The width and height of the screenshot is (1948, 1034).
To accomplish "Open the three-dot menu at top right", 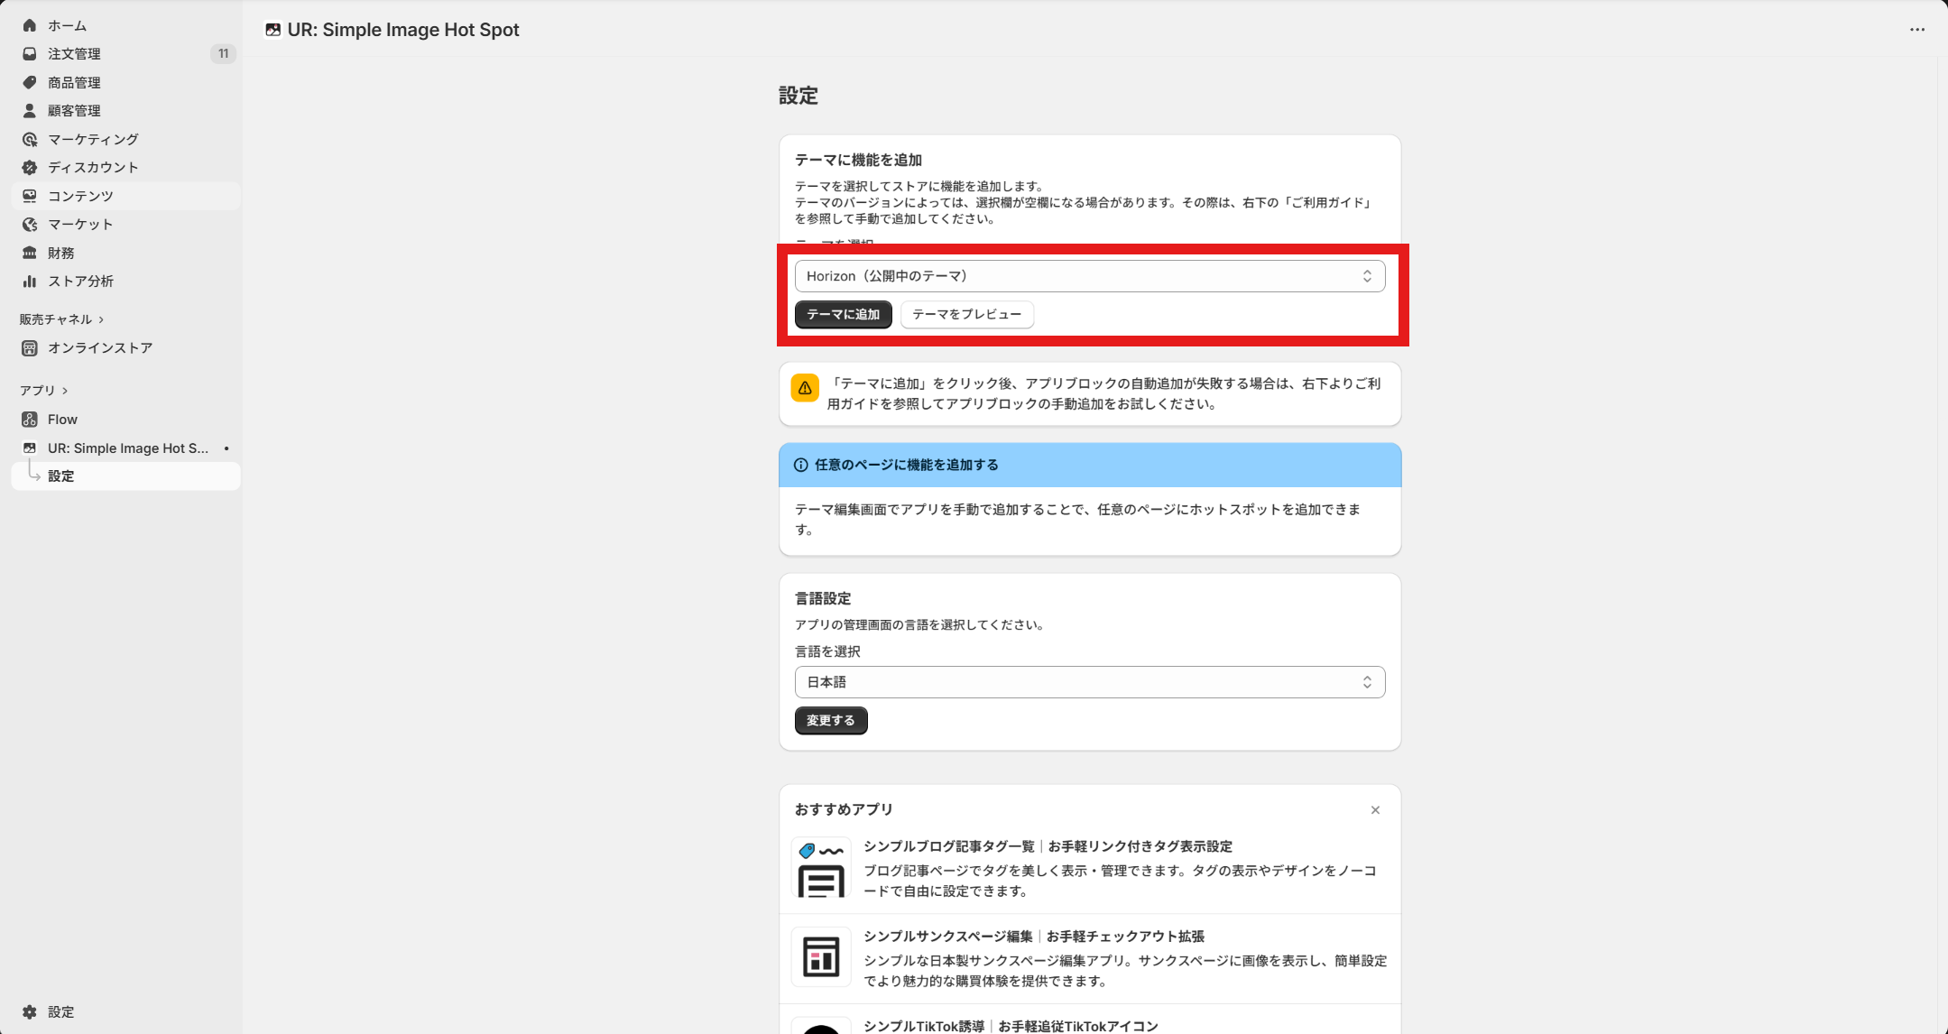I will [x=1916, y=29].
